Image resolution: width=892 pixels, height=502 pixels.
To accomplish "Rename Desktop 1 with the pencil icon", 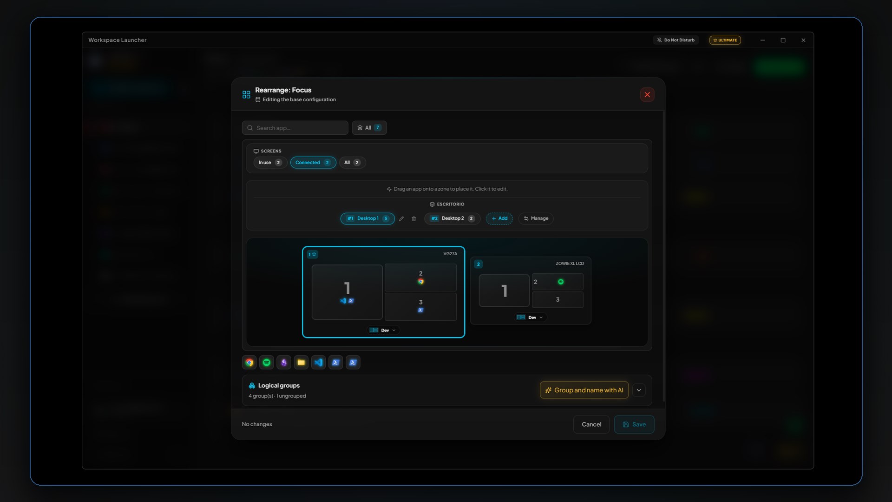I will coord(401,218).
